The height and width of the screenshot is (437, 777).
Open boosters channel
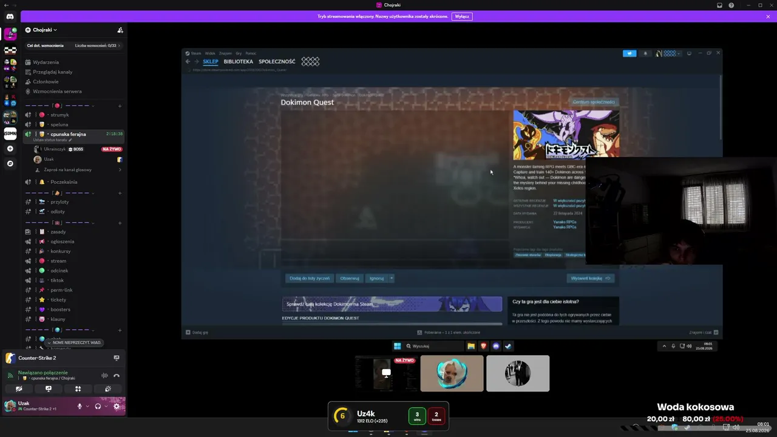[x=73, y=310]
